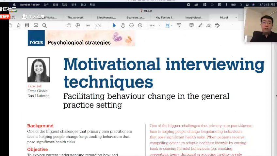Go to previous page arrow
The height and width of the screenshot is (156, 277).
[x=69, y=25]
